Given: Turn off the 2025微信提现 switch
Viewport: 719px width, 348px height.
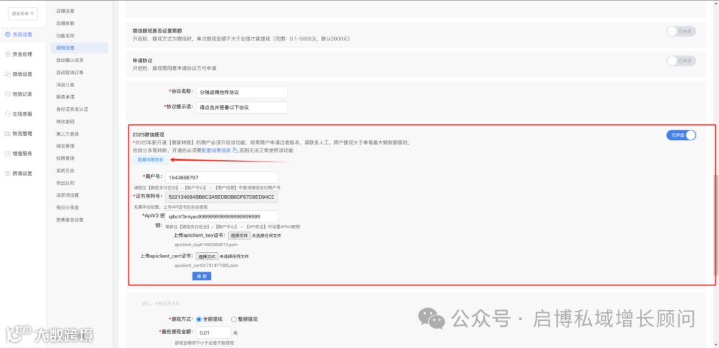Looking at the screenshot, I should 681,135.
